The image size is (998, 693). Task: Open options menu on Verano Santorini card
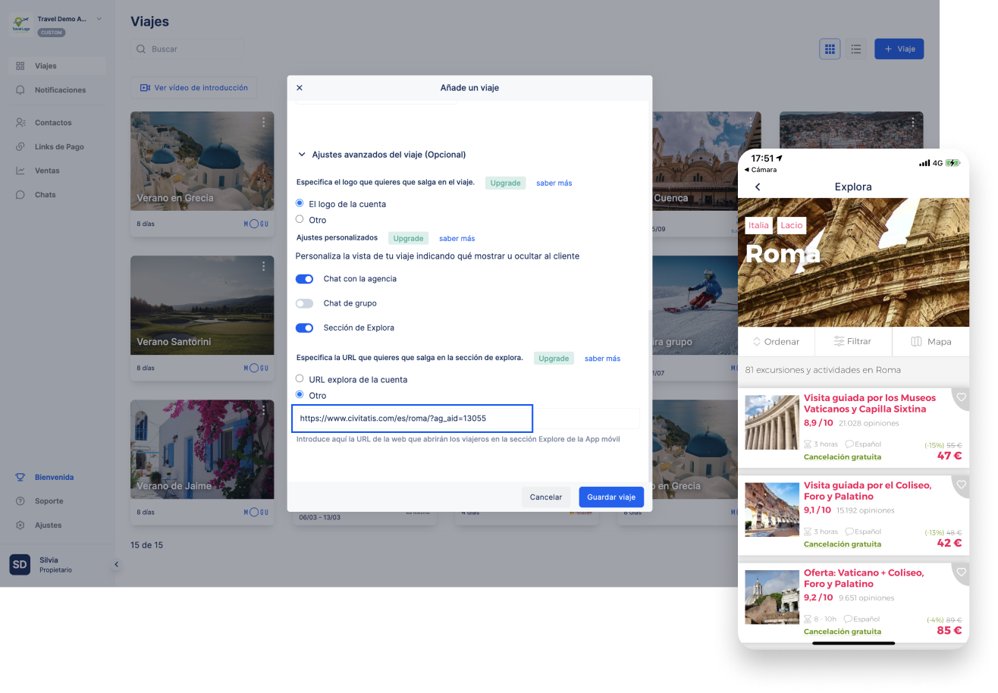(264, 266)
